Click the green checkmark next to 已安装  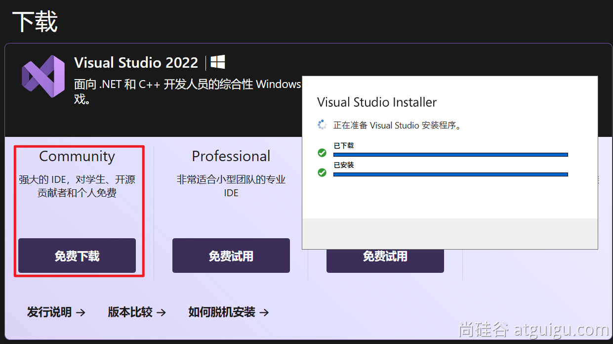click(322, 172)
